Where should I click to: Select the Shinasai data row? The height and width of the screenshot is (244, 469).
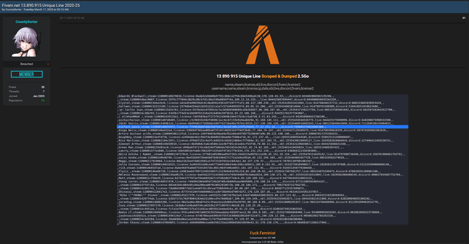[219, 191]
